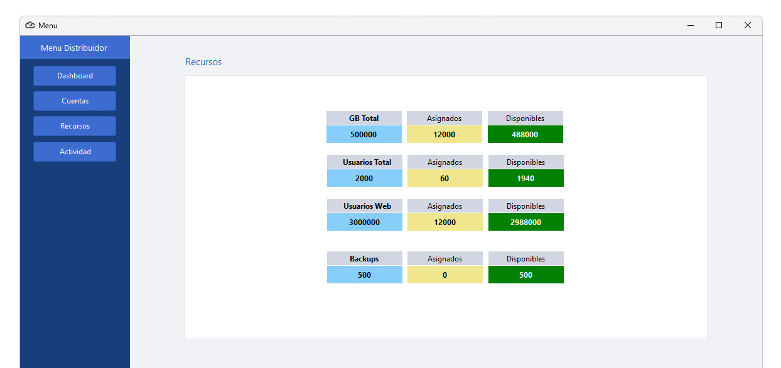The height and width of the screenshot is (368, 781).
Task: Click the Menu Distribuidor header
Action: click(x=75, y=48)
